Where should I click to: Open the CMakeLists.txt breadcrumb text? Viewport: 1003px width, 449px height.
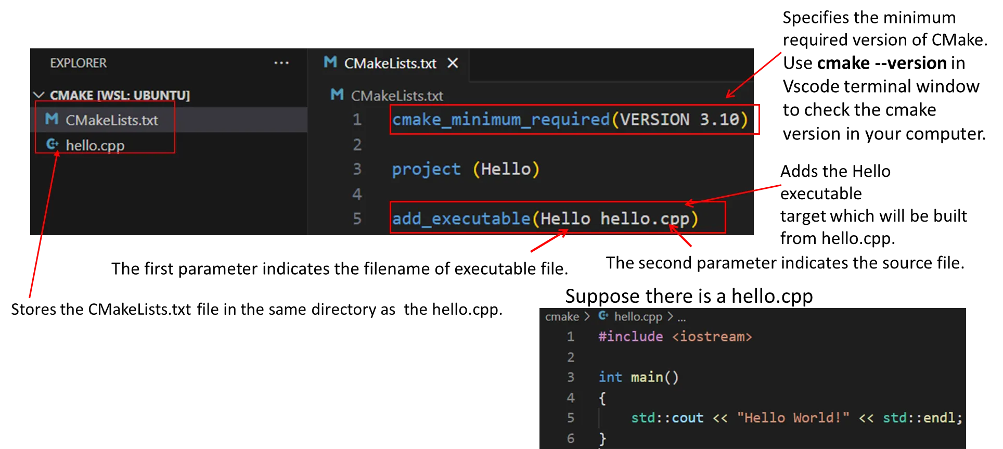pyautogui.click(x=396, y=96)
